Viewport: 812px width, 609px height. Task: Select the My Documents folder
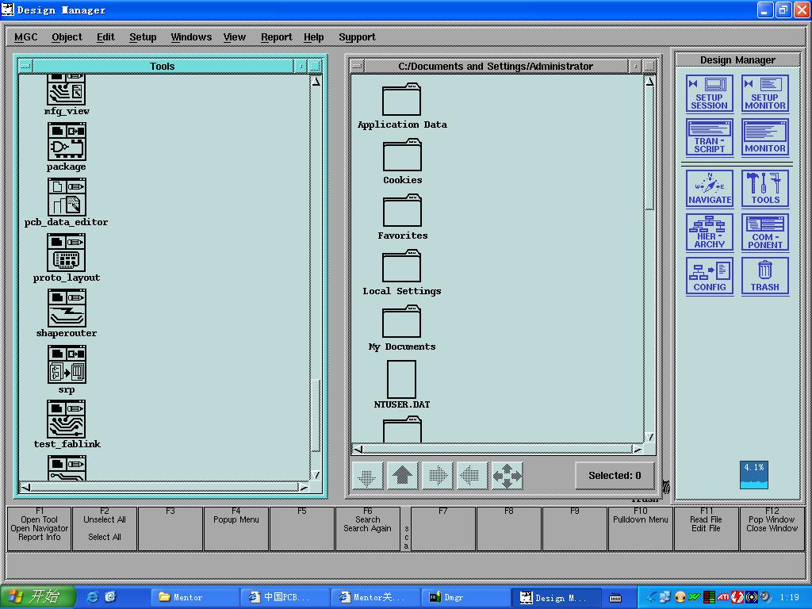[401, 322]
